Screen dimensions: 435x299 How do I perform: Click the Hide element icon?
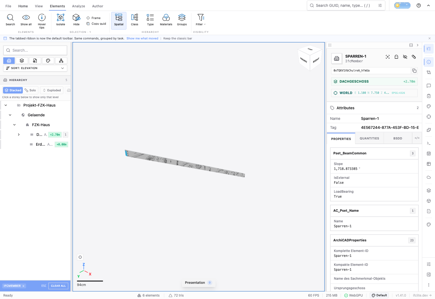76,18
